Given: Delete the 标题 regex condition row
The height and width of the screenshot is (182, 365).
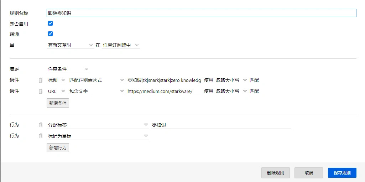Looking at the screenshot, I should click(41, 80).
